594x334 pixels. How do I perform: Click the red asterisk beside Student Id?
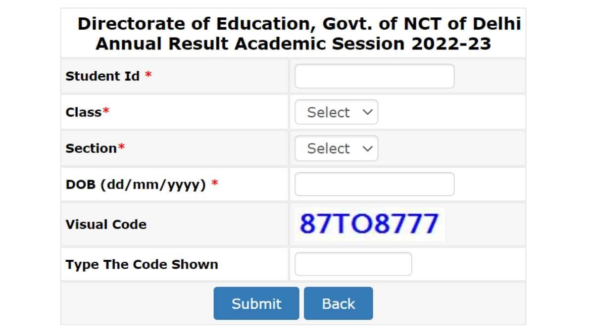click(148, 76)
